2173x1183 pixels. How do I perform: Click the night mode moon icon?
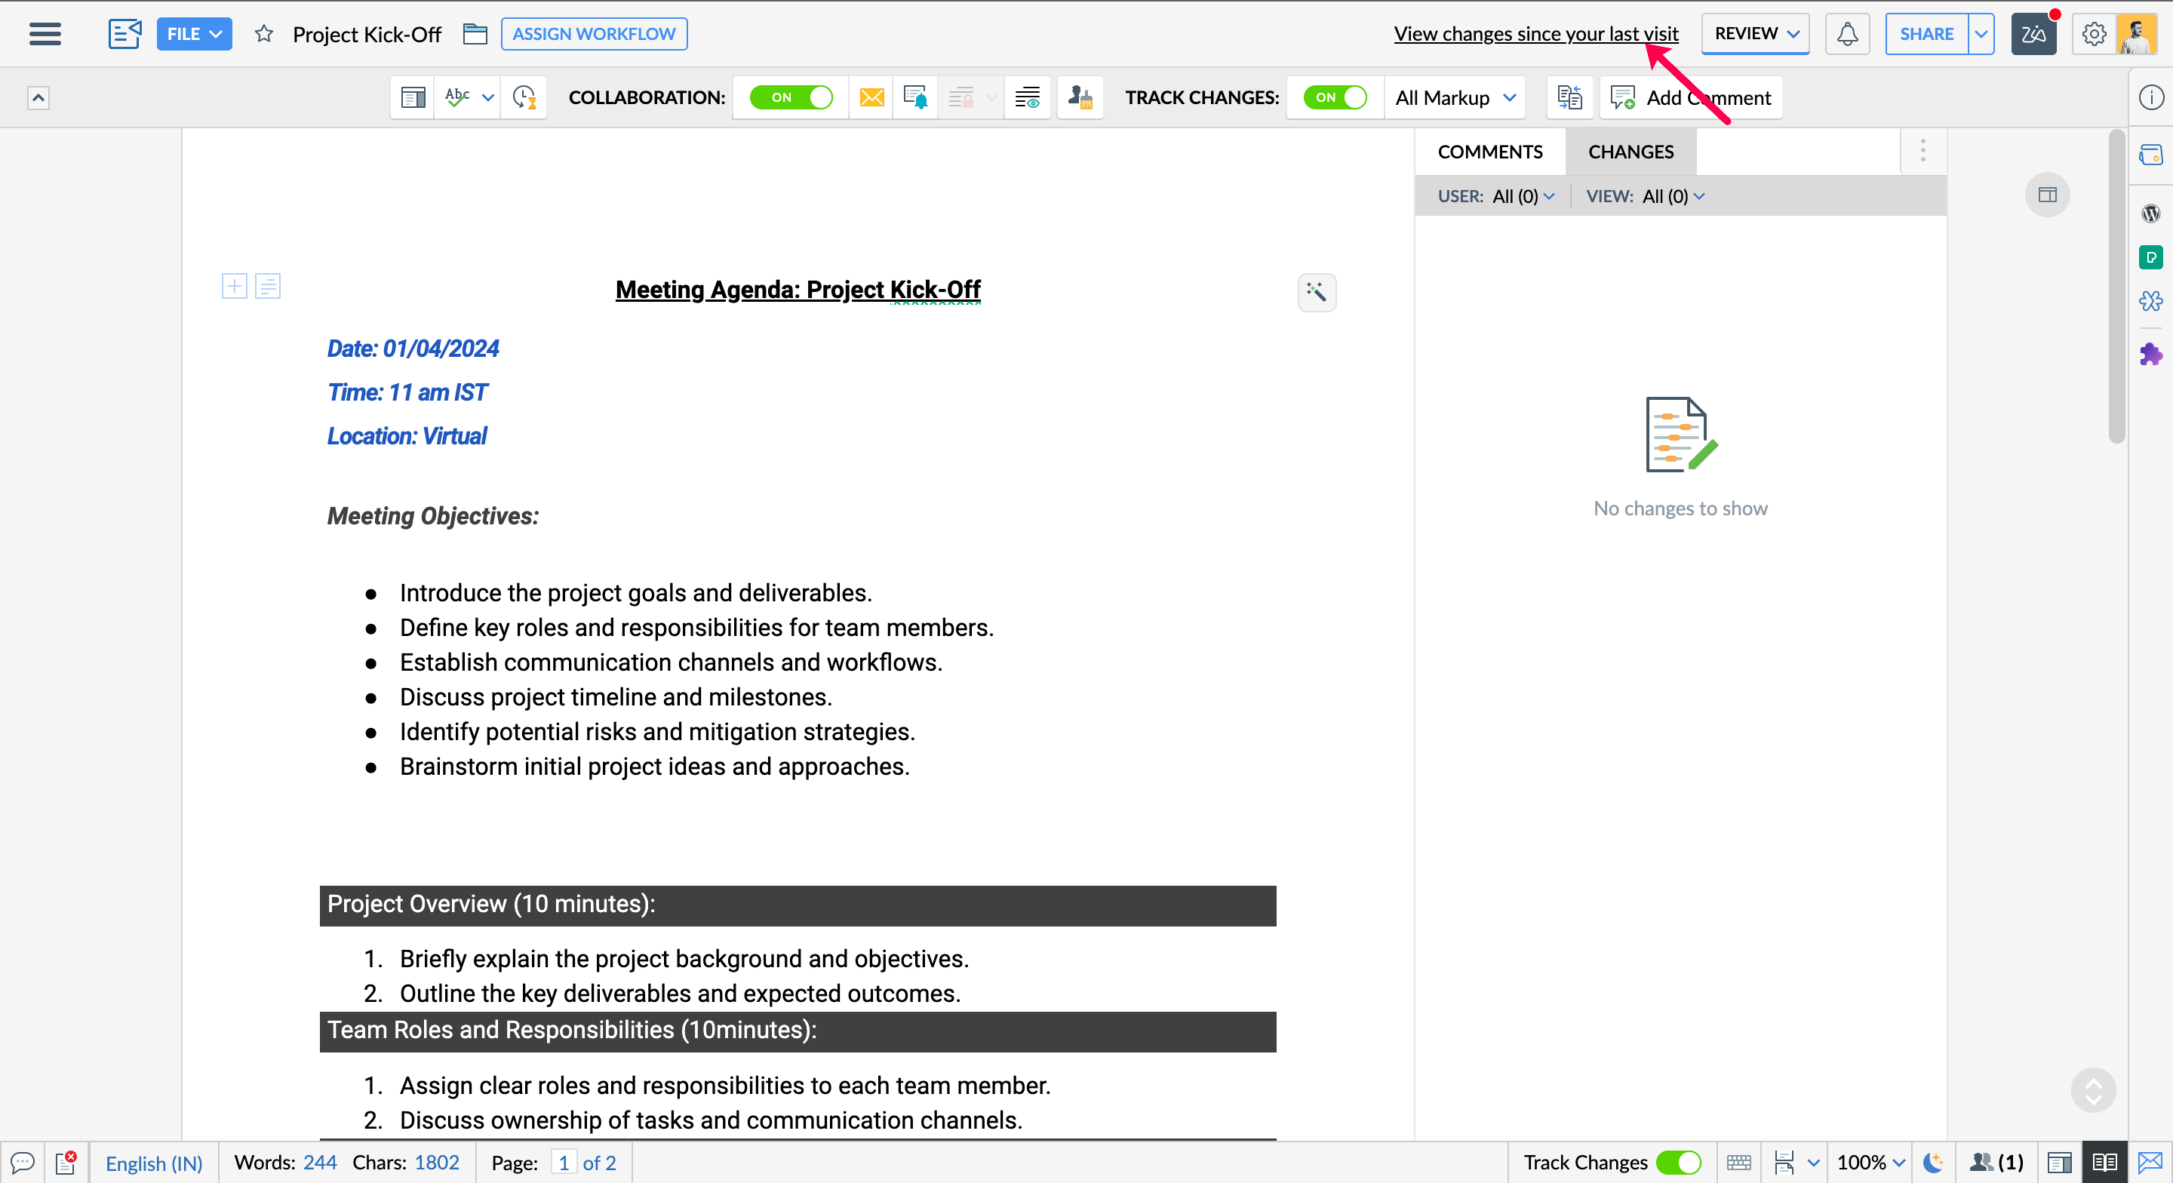pos(1932,1163)
